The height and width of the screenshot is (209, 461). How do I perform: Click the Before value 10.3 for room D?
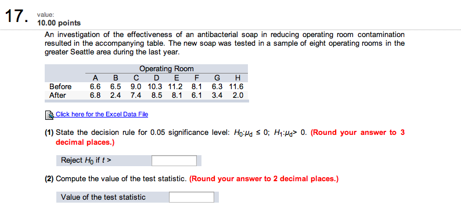[155, 87]
